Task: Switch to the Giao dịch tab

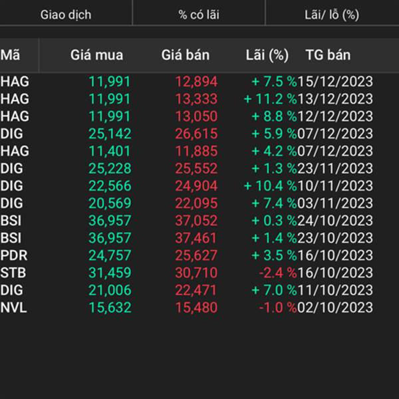Action: click(x=66, y=15)
